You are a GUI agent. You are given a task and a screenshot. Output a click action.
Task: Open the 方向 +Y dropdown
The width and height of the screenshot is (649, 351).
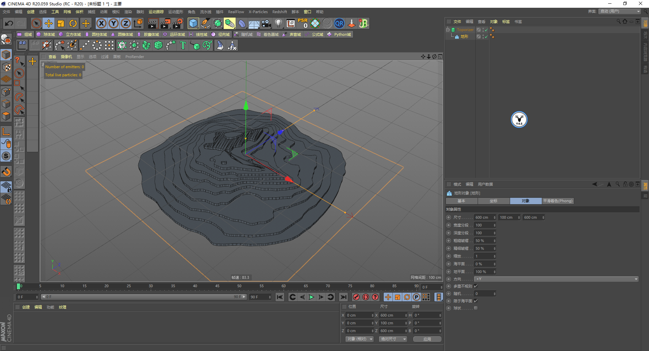[556, 279]
